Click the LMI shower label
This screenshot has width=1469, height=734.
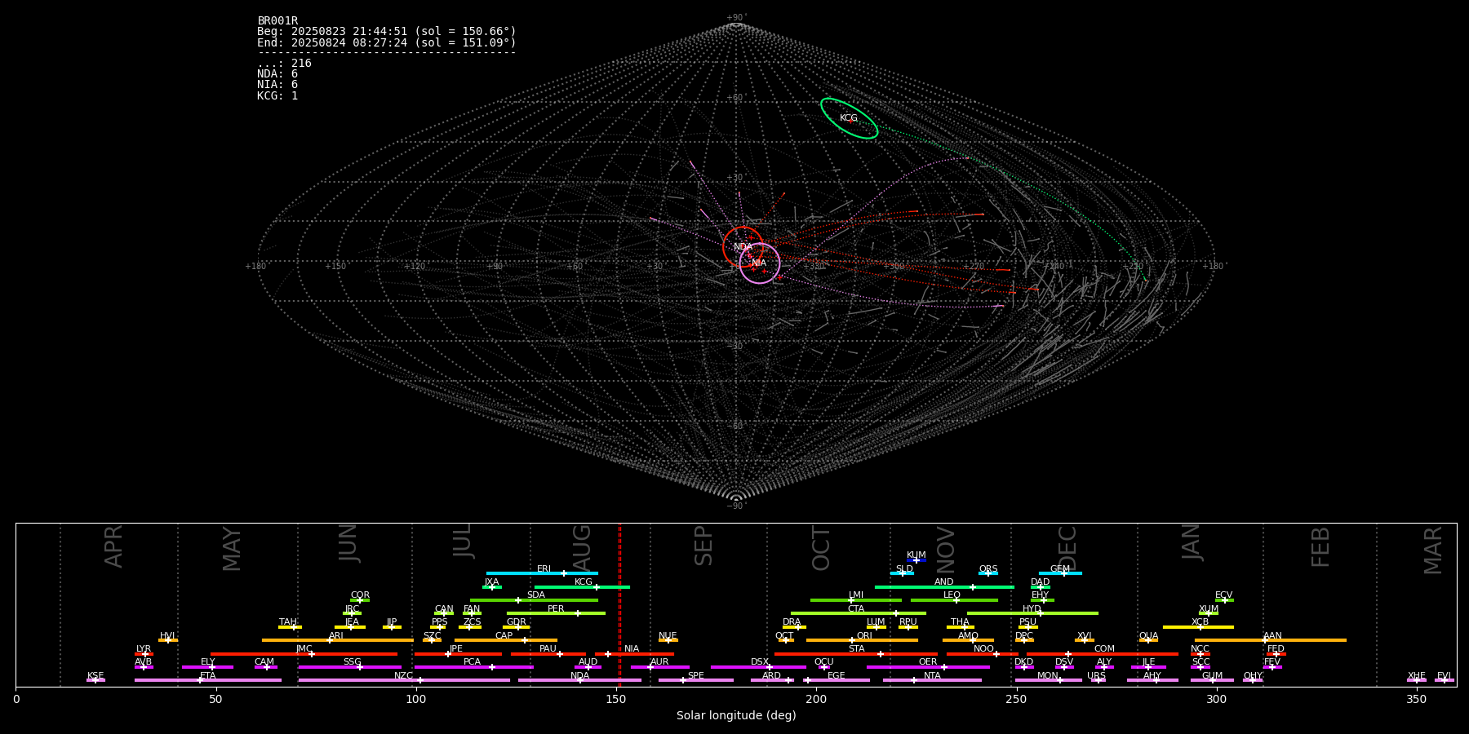pos(856,595)
